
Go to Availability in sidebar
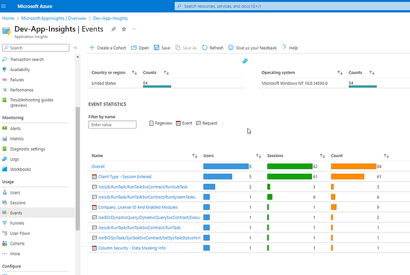click(20, 69)
